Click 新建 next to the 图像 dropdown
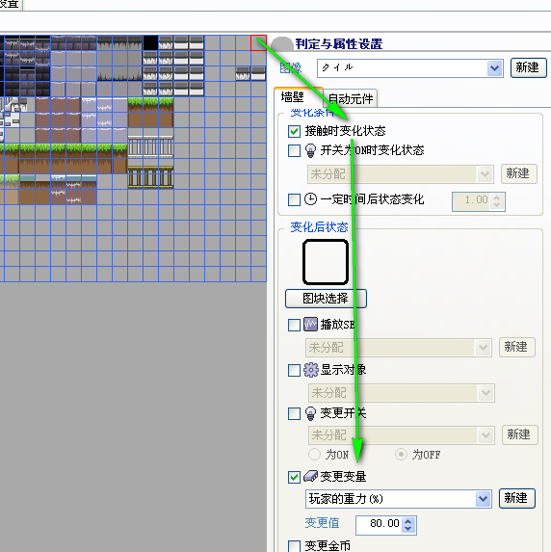Screen dimensions: 551x552 (x=529, y=67)
